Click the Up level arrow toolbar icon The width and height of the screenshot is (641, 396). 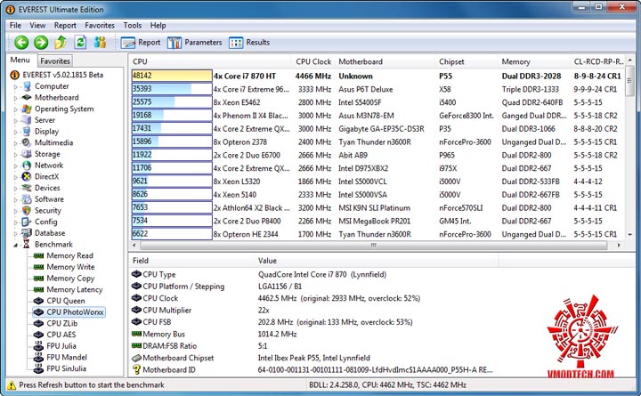[61, 42]
